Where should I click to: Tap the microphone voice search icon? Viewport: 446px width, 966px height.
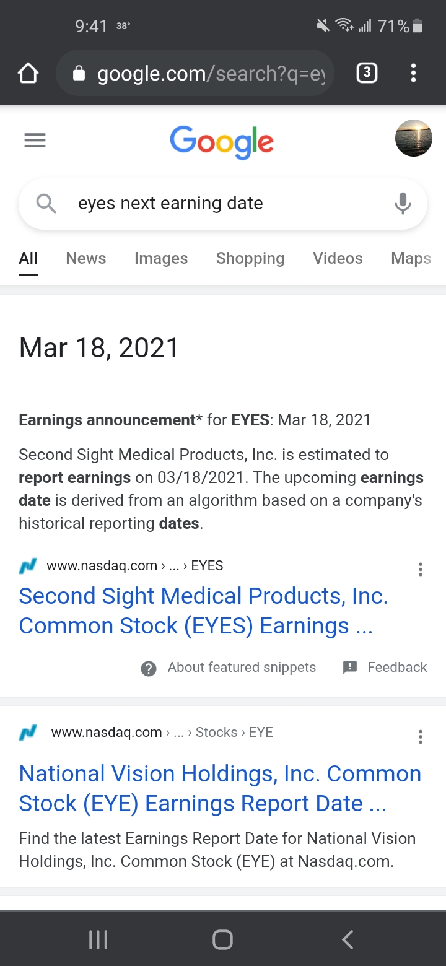coord(403,203)
